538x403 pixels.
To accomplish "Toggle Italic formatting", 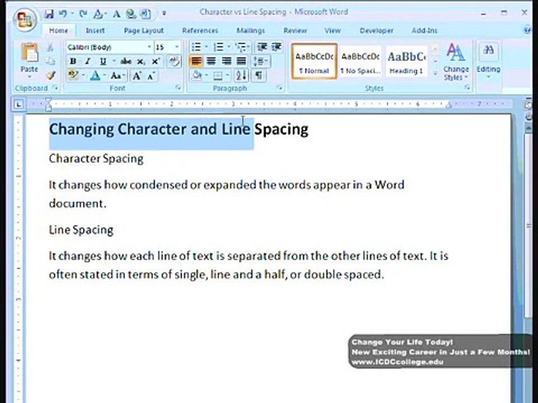I will pyautogui.click(x=87, y=62).
